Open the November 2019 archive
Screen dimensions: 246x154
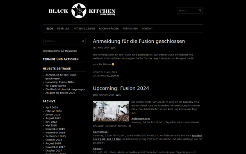(x=55, y=133)
